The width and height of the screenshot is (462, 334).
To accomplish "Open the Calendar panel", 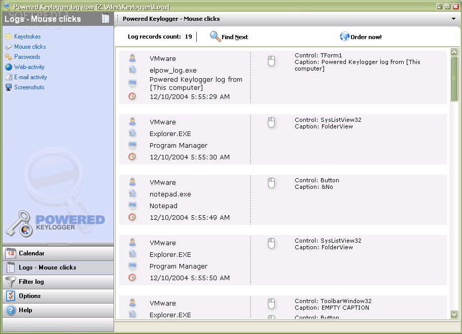I will tap(58, 253).
